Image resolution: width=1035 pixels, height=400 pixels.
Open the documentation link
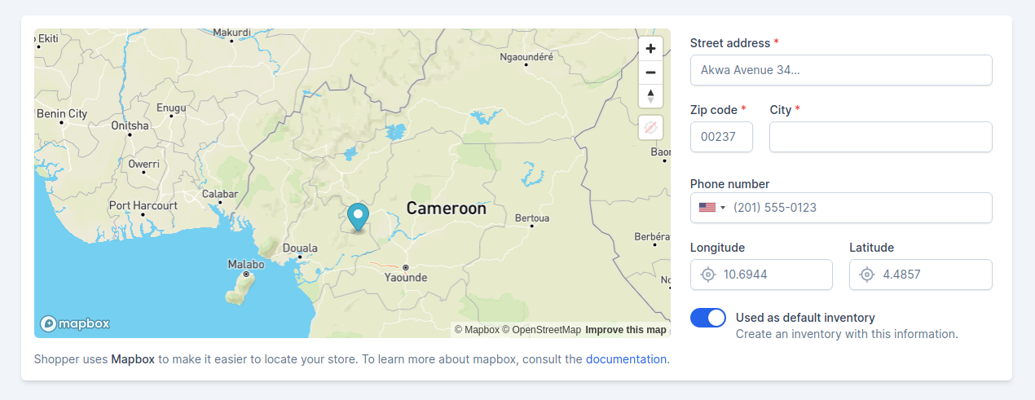tap(626, 359)
